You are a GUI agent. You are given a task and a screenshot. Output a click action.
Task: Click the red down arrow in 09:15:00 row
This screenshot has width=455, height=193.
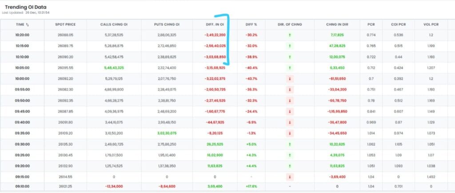pos(289,176)
